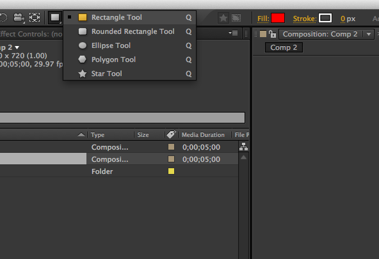Click the Folder row's yellow label swatch
The image size is (379, 259).
[x=171, y=171]
